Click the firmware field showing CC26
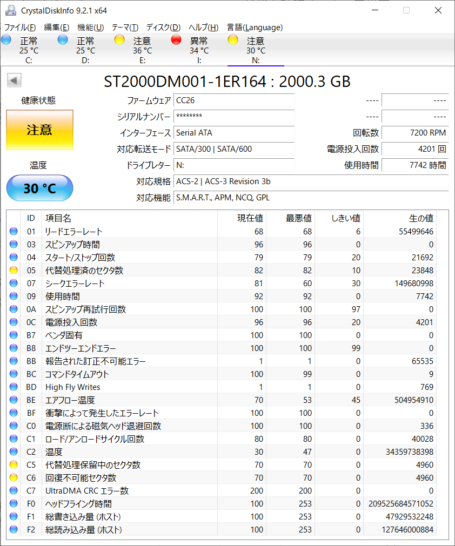455x546 pixels. [x=234, y=100]
